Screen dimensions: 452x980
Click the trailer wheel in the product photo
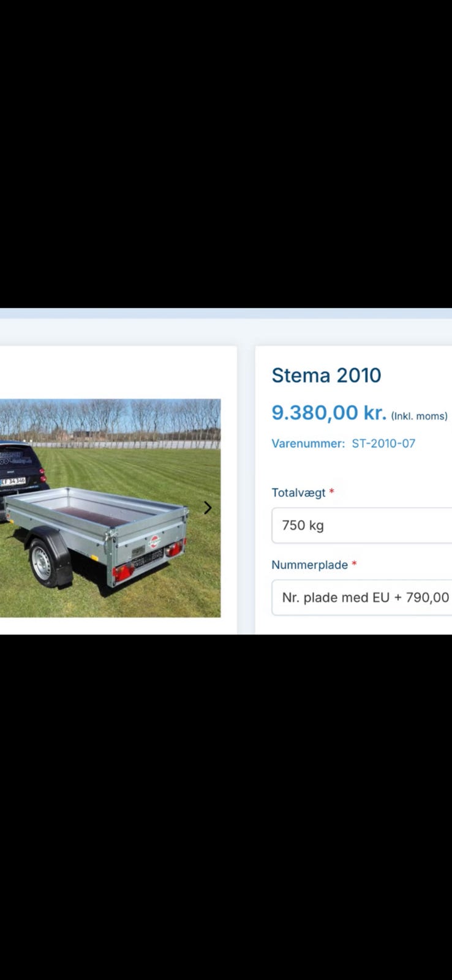pyautogui.click(x=42, y=562)
